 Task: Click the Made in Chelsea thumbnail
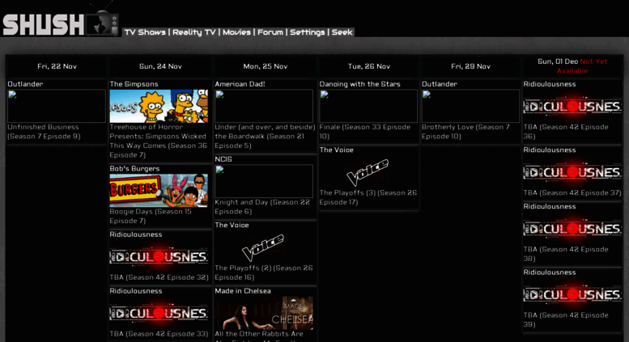click(264, 313)
